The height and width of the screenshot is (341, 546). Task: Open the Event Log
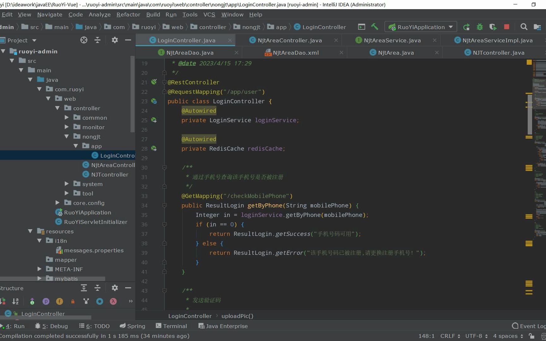529,326
